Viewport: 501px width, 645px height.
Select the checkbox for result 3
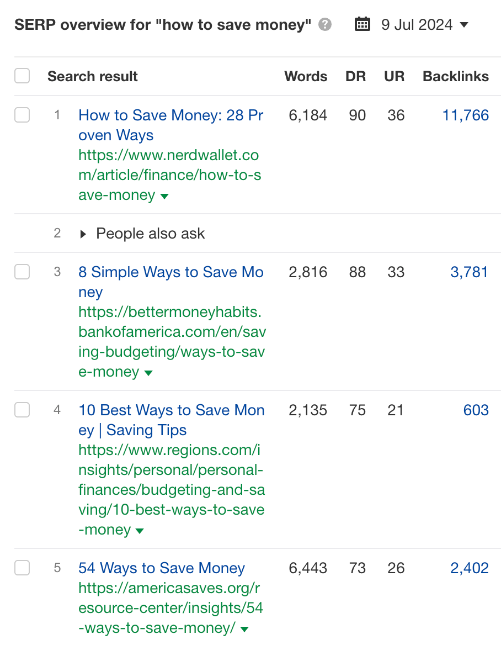click(x=22, y=272)
